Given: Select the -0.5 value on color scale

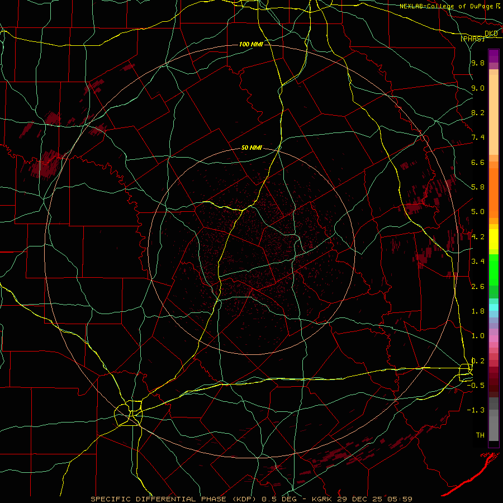Looking at the screenshot, I should click(x=476, y=386).
